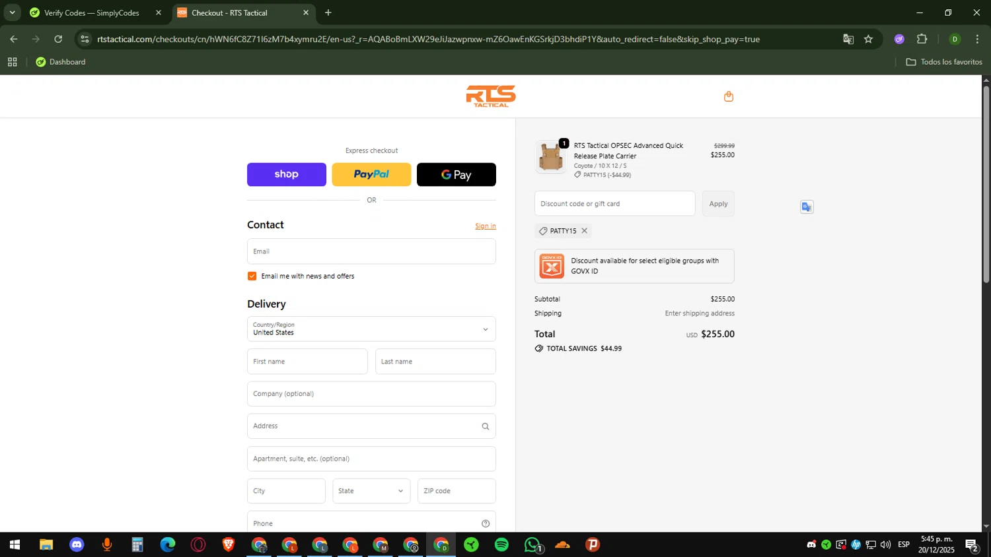
Task: Uncheck Email me with news and offers
Action: click(x=252, y=277)
